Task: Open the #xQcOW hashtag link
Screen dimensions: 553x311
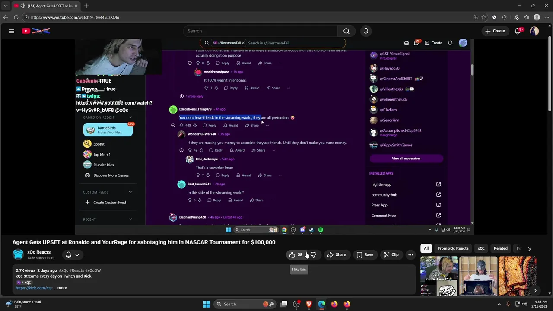Action: [x=93, y=270]
